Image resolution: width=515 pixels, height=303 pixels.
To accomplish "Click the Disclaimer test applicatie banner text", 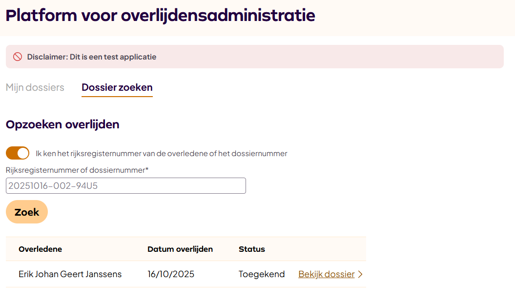I will 92,57.
